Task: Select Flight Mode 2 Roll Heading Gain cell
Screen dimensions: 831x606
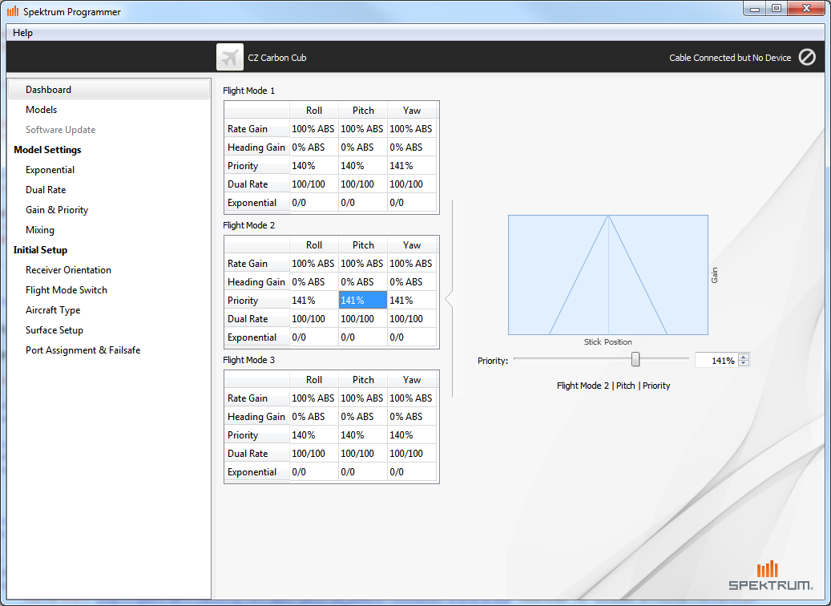Action: [314, 282]
